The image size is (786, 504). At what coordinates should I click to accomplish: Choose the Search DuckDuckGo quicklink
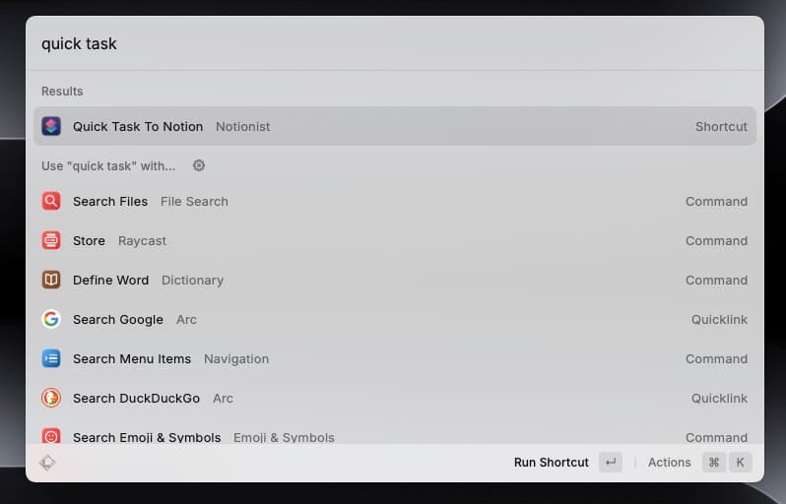[395, 398]
